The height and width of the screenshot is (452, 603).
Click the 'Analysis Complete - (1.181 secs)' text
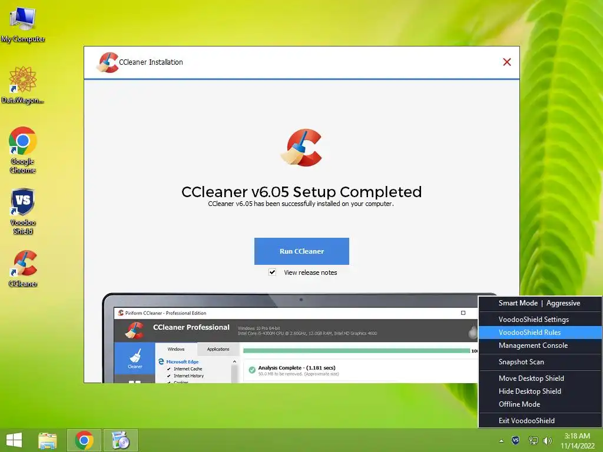tap(297, 368)
